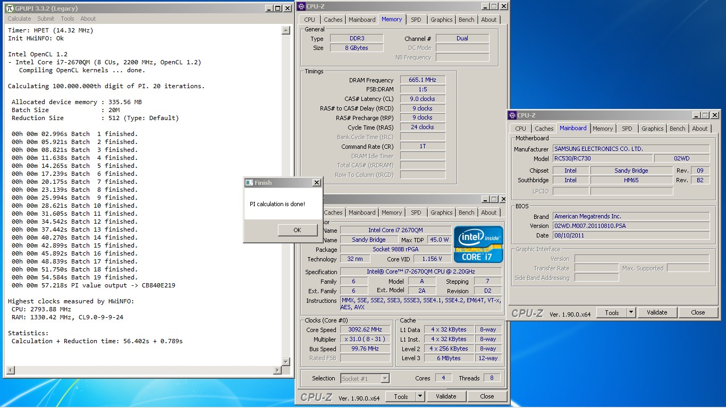Viewport: 726px width, 408px height.
Task: Open the Tools menu in GPUPI
Action: tap(67, 19)
